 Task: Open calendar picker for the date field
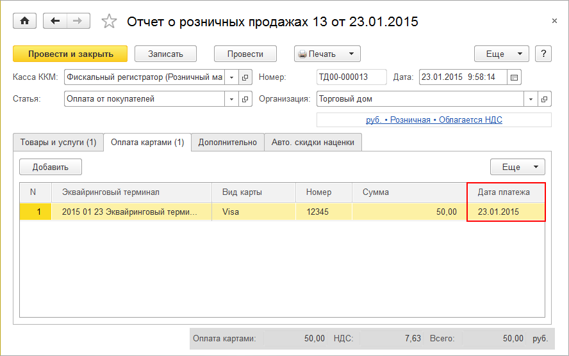click(514, 78)
